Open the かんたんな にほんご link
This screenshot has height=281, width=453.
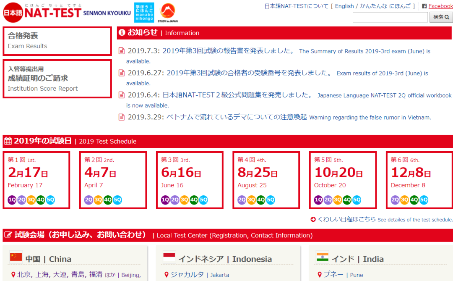385,6
